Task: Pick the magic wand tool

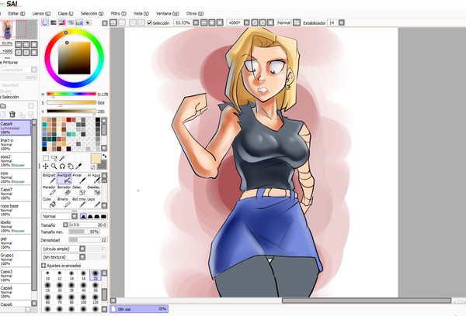Action: click(x=62, y=158)
